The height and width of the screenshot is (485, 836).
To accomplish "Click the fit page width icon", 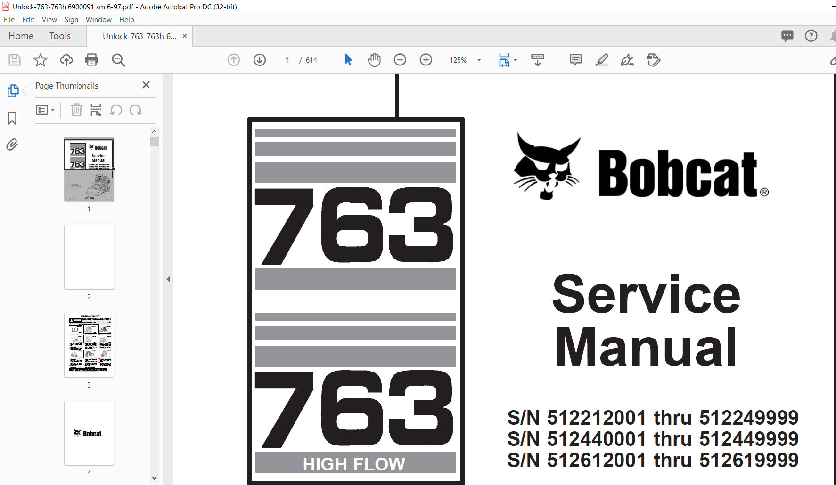I will pos(504,60).
